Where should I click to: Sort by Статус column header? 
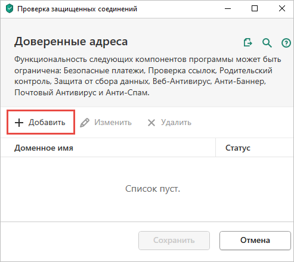click(x=255, y=148)
